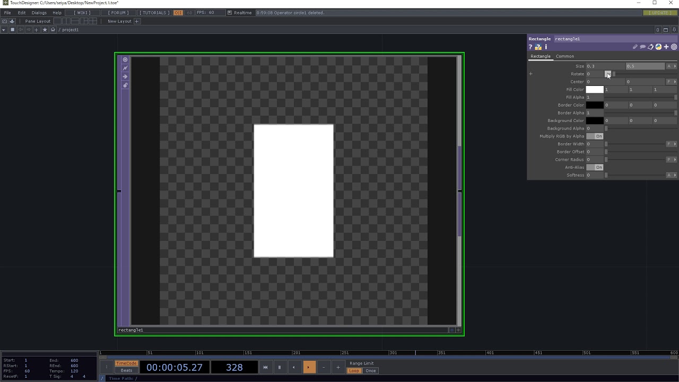
Task: Open the TUTORIALS link
Action: click(x=154, y=13)
